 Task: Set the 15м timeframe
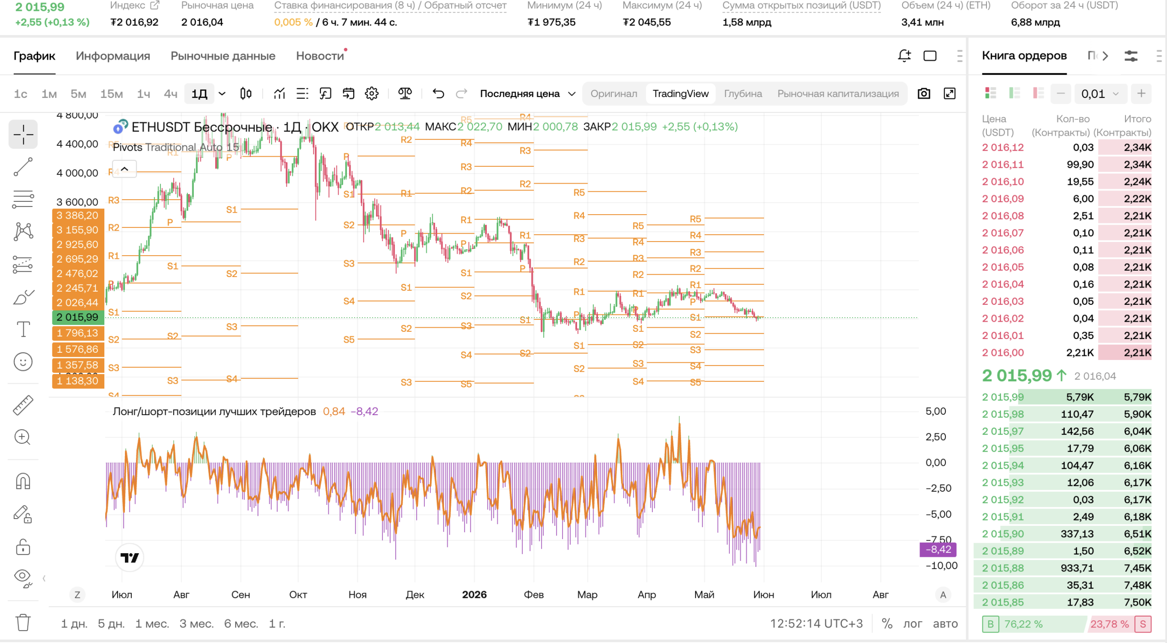[x=111, y=93]
